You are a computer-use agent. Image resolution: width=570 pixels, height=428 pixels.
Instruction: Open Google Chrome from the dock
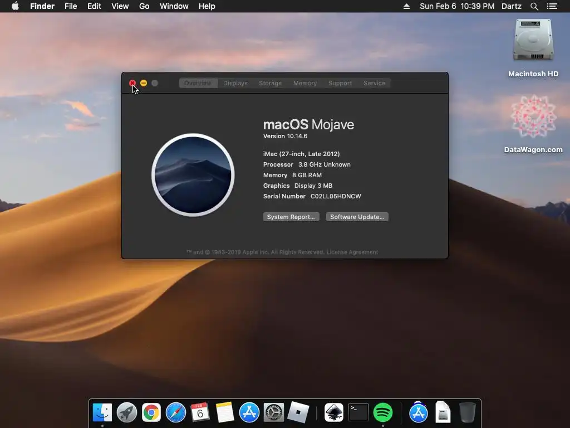point(151,412)
